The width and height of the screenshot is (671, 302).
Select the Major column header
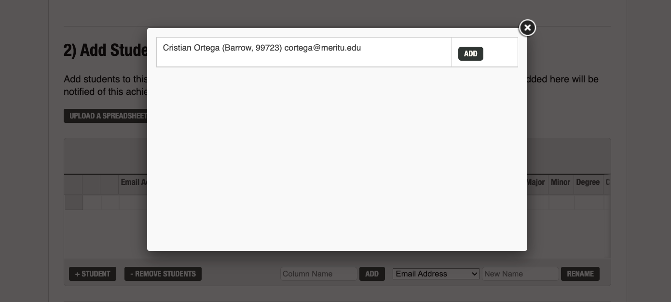tap(536, 182)
